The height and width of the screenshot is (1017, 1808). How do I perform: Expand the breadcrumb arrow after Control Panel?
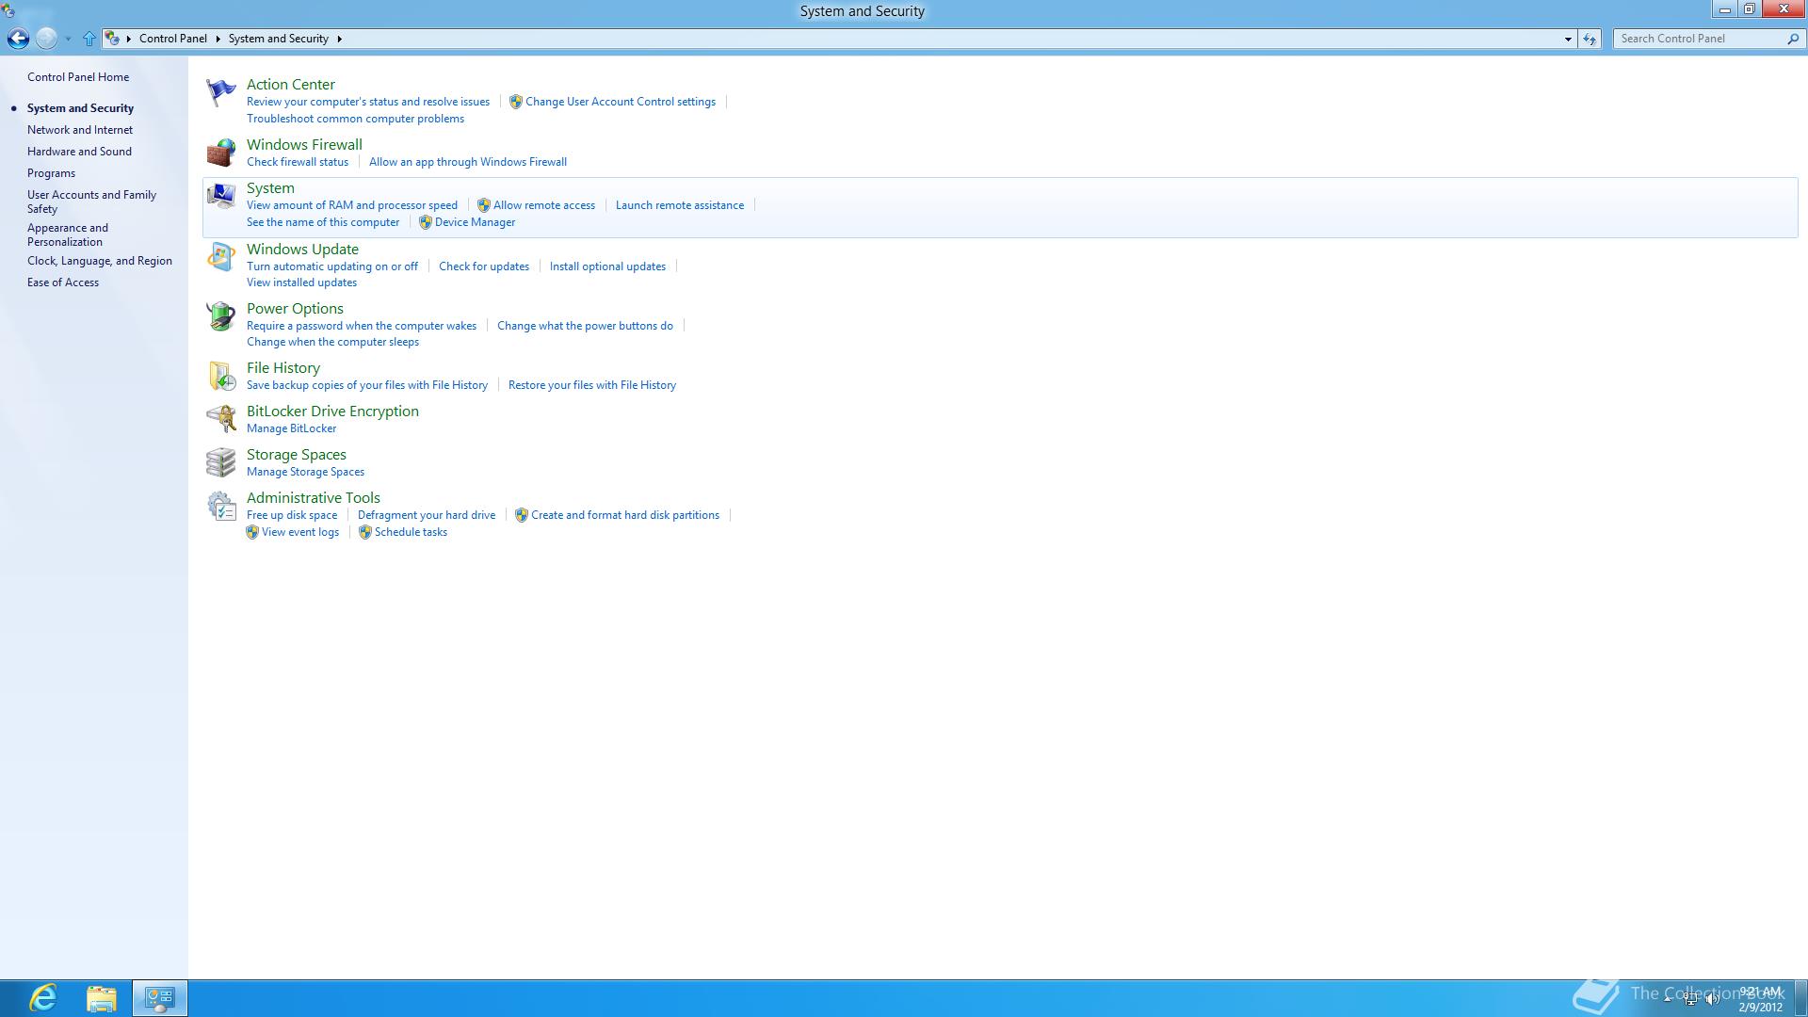(x=218, y=39)
